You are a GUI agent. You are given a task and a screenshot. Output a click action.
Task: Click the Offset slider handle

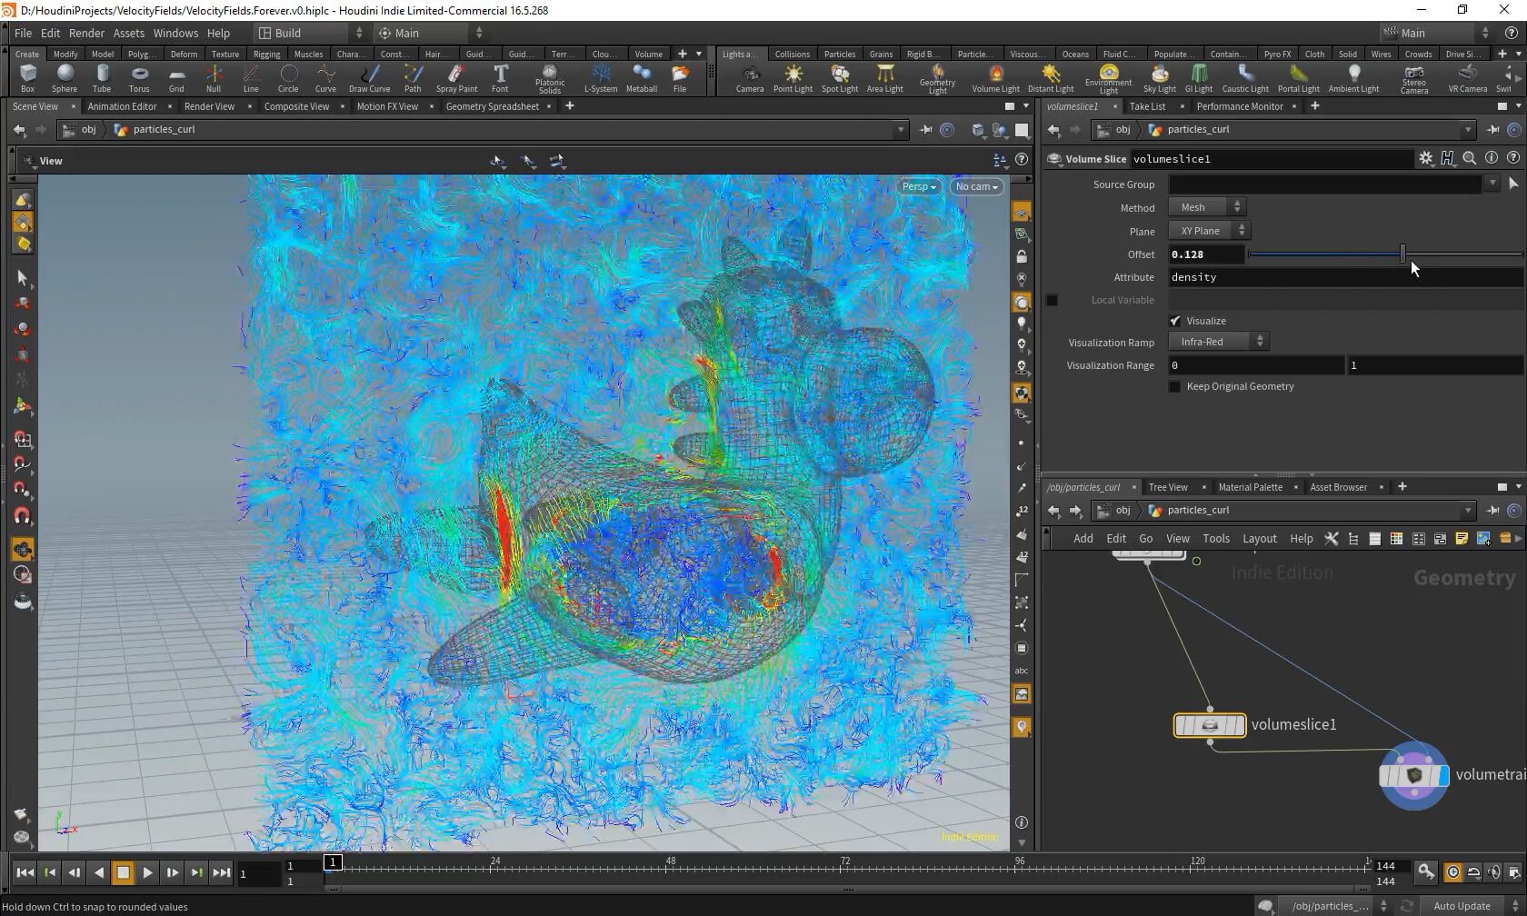pos(1402,254)
